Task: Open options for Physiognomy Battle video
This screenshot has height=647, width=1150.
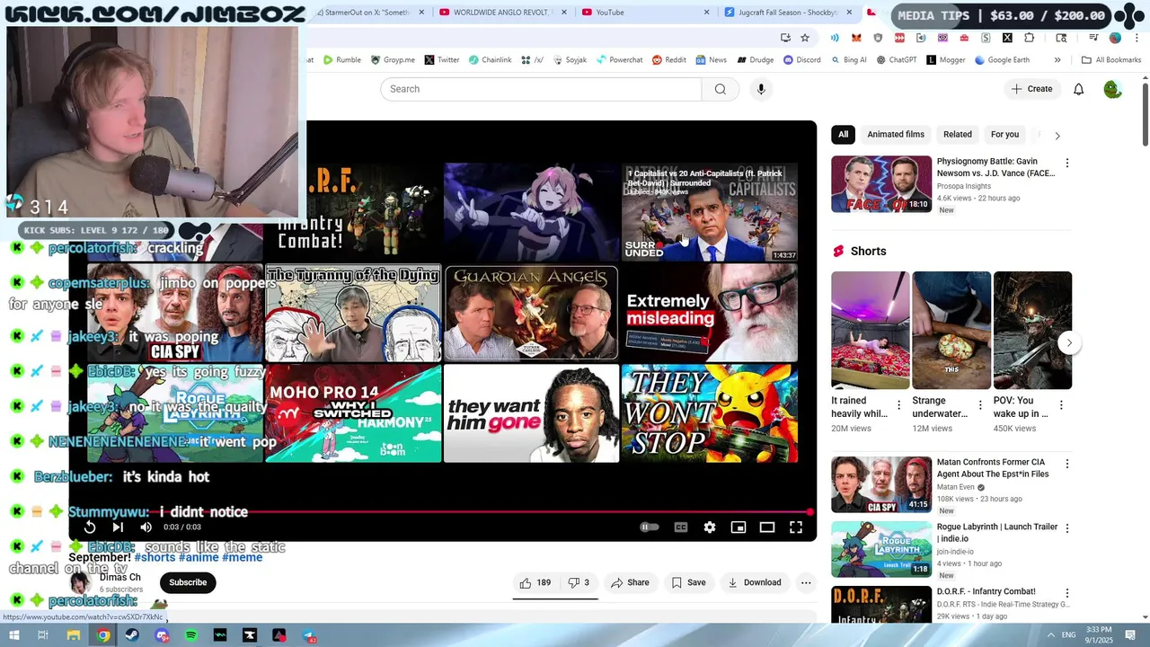Action: (x=1066, y=164)
